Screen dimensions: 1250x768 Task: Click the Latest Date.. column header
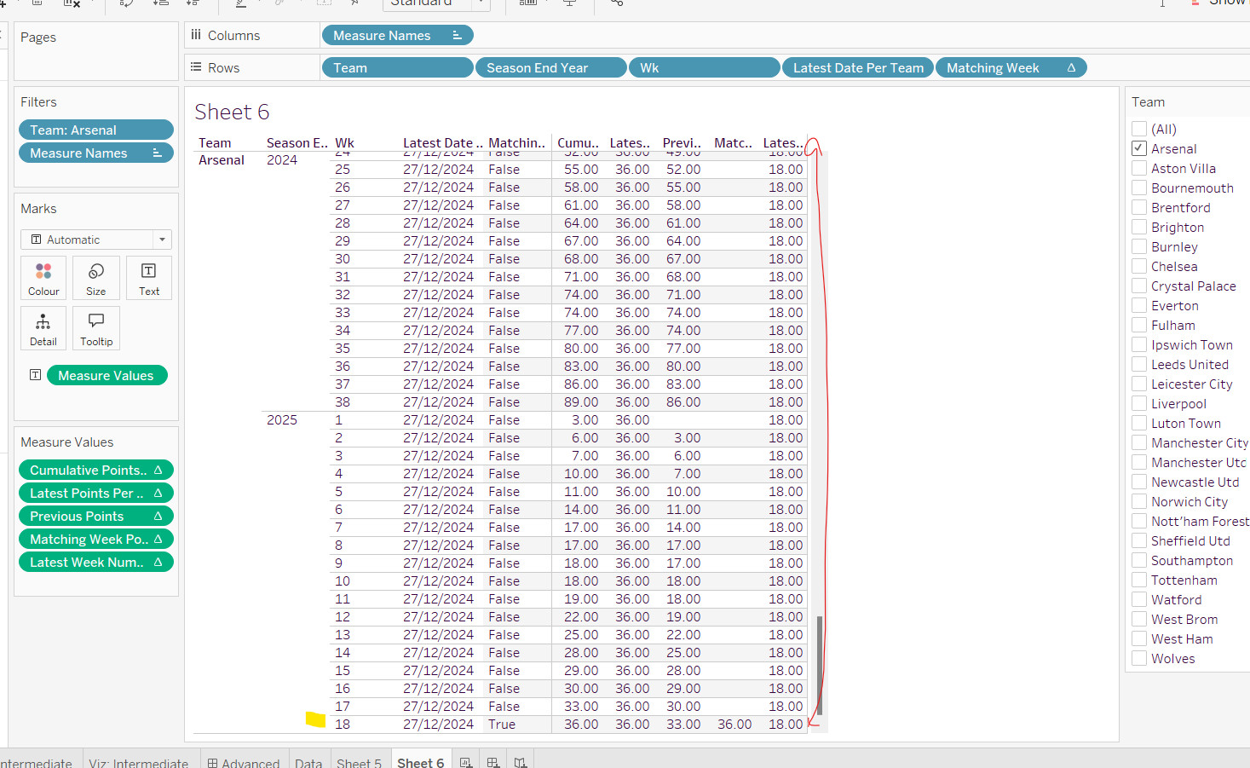point(442,142)
